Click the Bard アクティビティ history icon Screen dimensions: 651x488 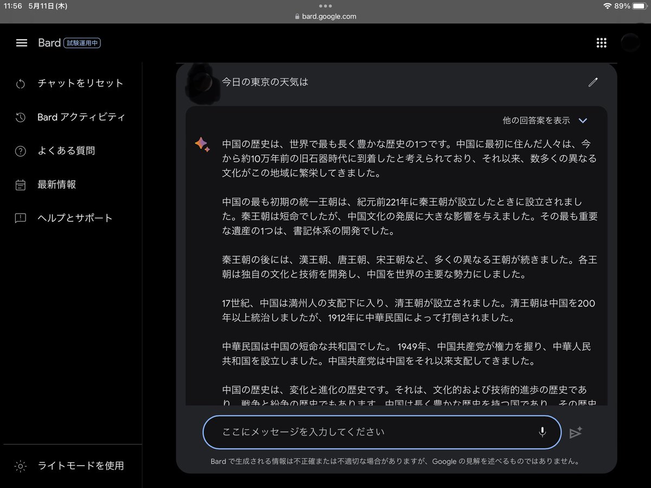21,117
